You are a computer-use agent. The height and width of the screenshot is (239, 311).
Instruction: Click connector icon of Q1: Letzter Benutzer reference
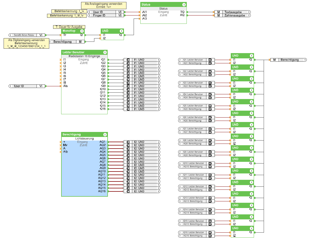coord(211,60)
